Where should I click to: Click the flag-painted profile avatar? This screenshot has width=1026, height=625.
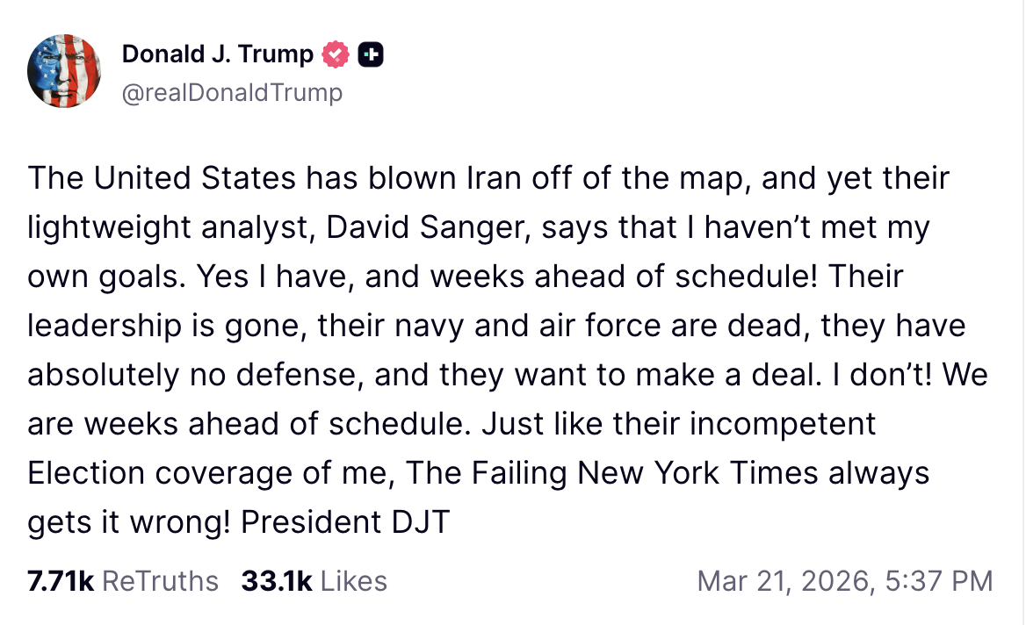point(64,72)
